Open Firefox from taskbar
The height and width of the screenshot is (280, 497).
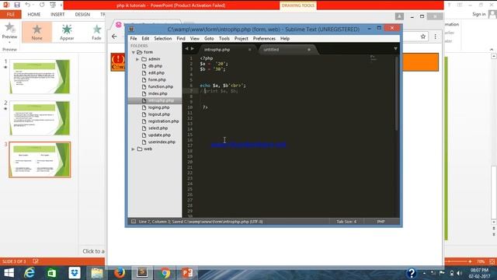(120, 273)
